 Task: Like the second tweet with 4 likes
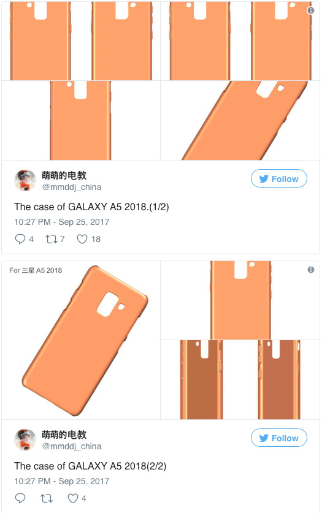click(x=72, y=498)
